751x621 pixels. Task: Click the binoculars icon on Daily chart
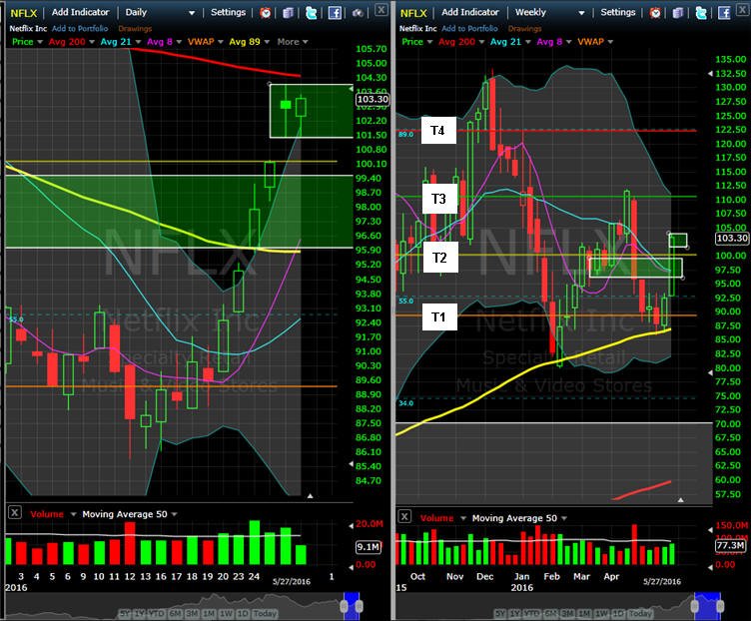pyautogui.click(x=358, y=13)
